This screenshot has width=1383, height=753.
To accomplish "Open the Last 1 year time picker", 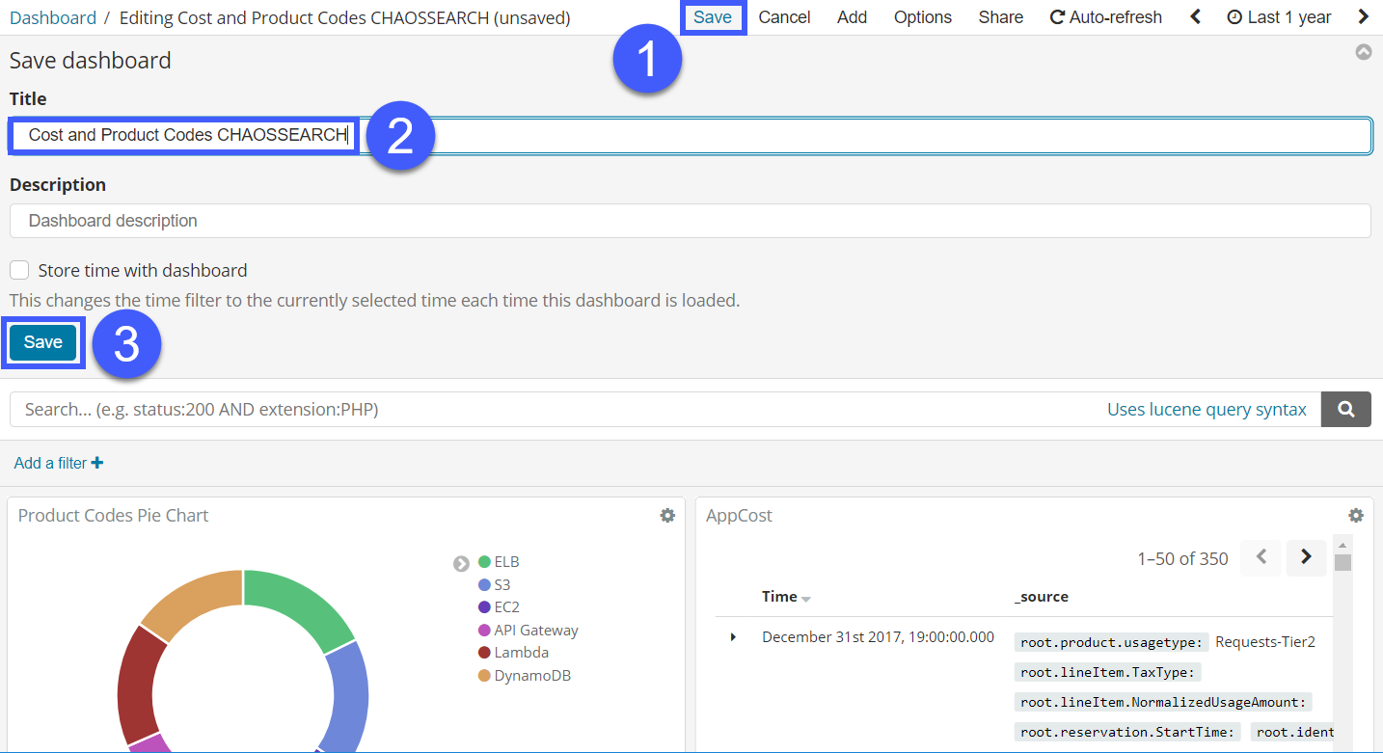I will click(1279, 17).
